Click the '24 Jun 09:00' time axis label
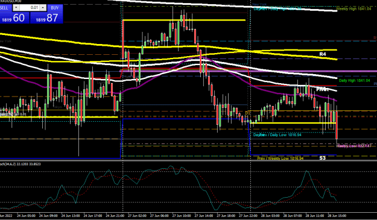 pyautogui.click(x=48, y=216)
